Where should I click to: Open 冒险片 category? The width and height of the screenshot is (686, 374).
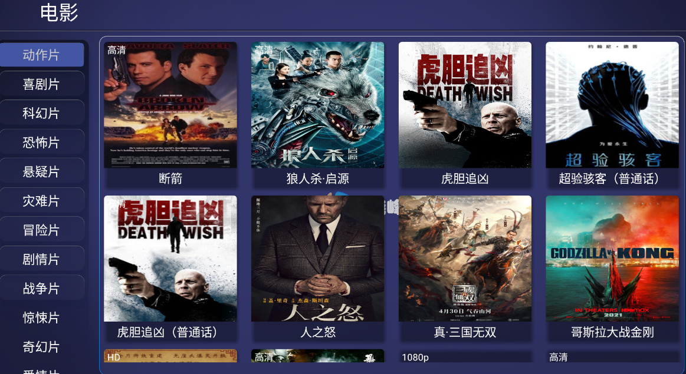(x=42, y=230)
